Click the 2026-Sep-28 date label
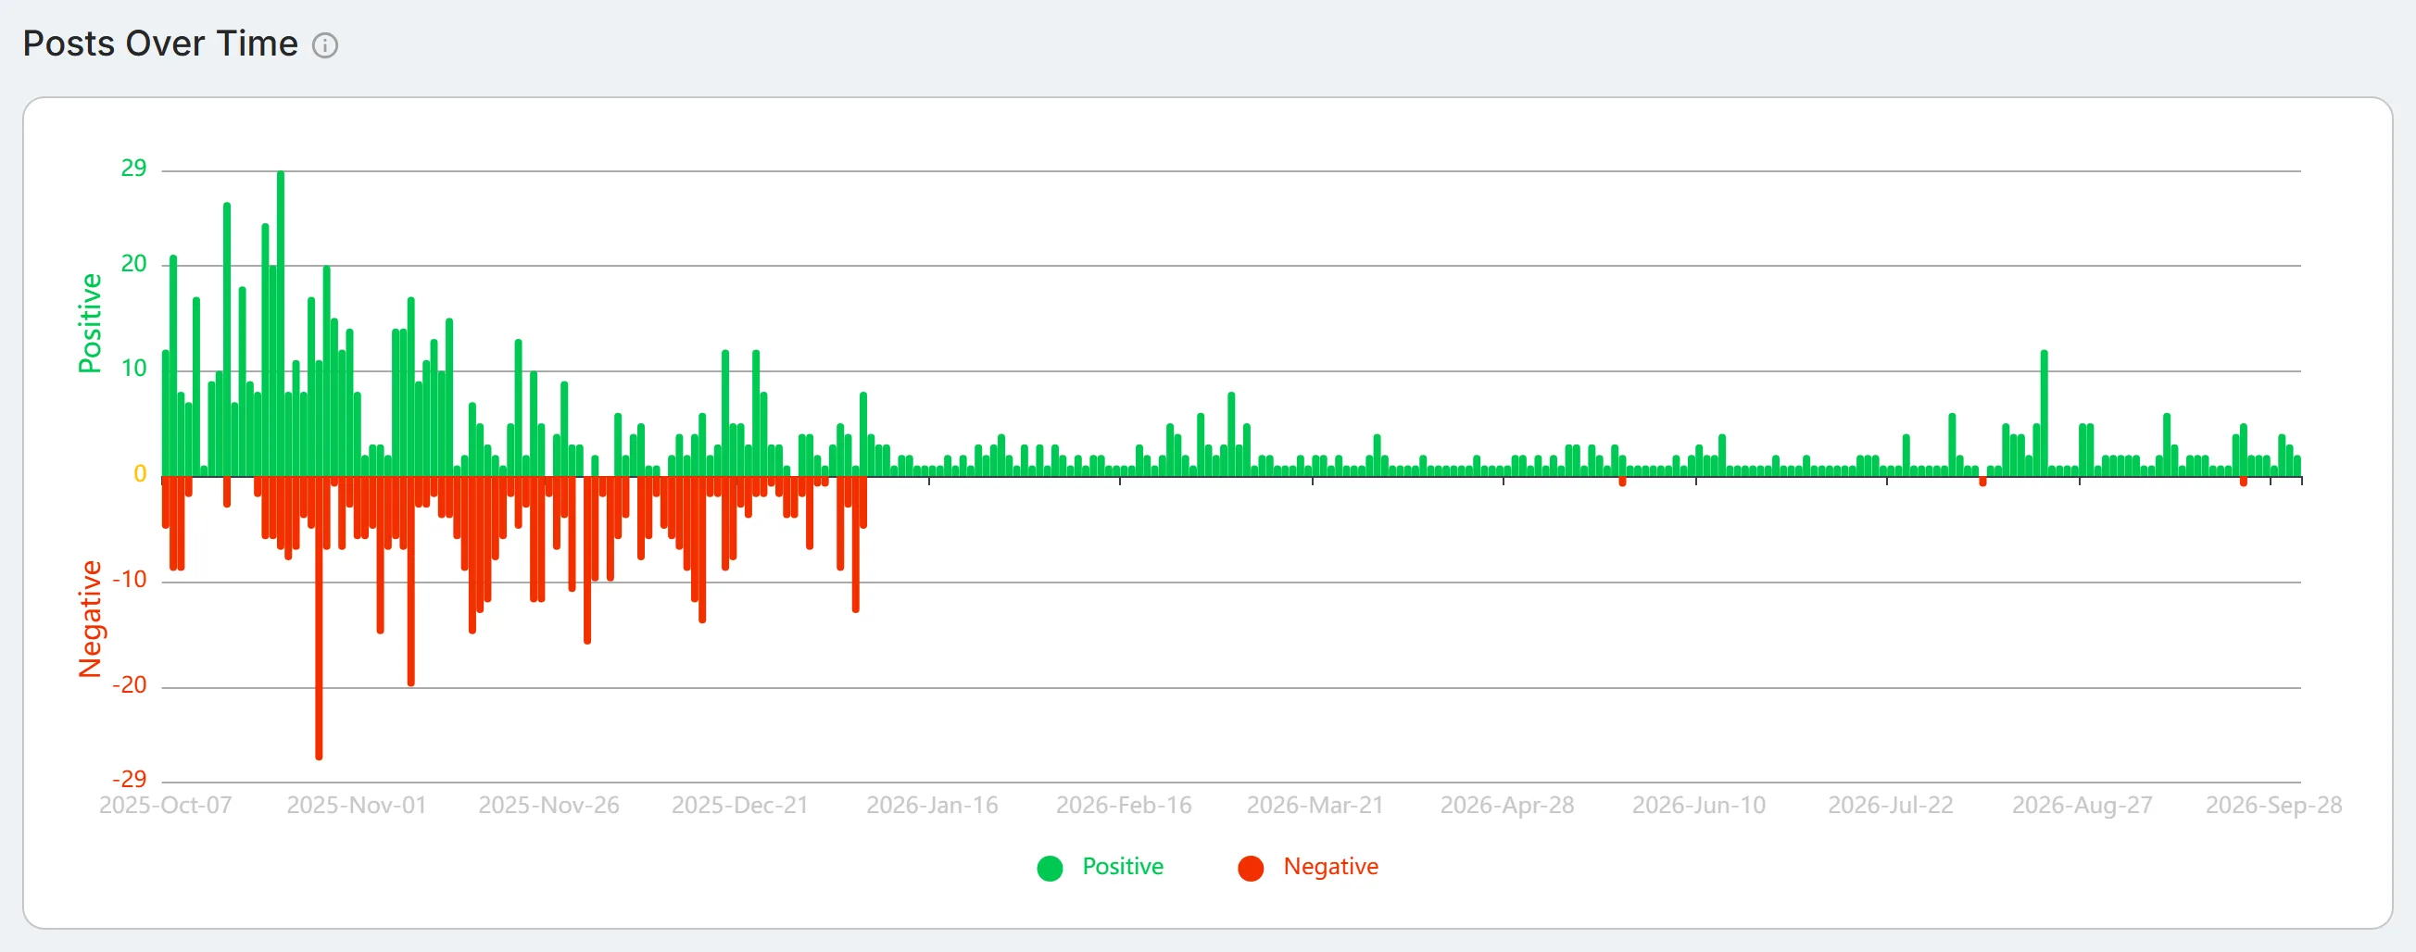Screen dimensions: 2416x952 click(x=2273, y=806)
